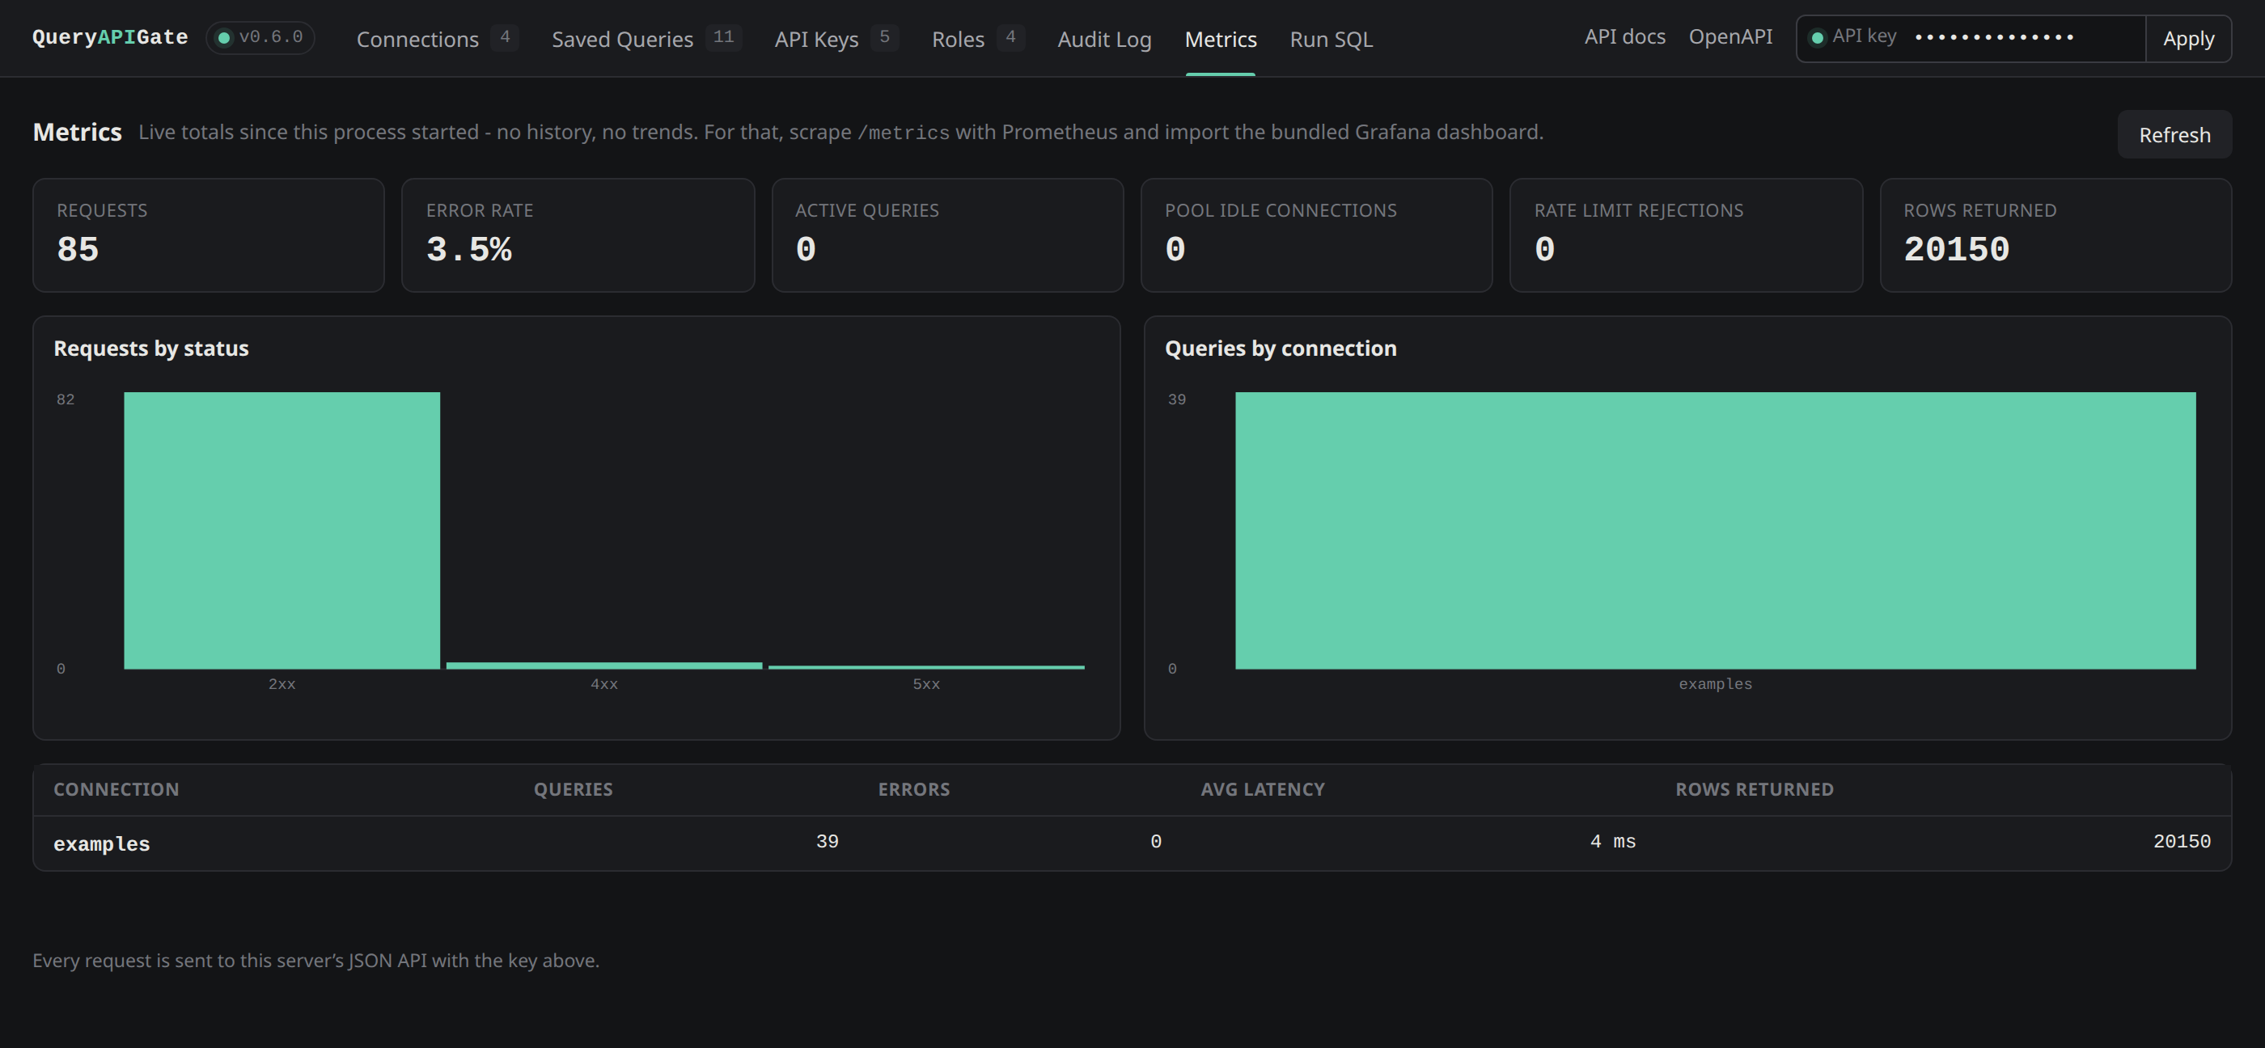The height and width of the screenshot is (1048, 2265).
Task: Go to the Roles tab
Action: tap(978, 39)
